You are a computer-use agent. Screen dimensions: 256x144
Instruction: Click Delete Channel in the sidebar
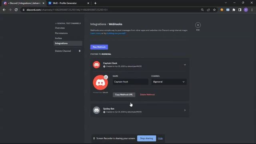(63, 51)
